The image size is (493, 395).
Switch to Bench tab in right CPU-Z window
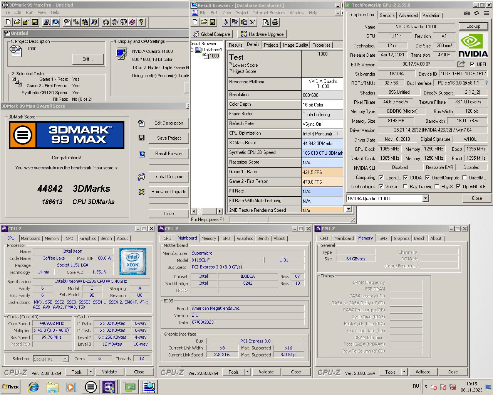pyautogui.click(x=420, y=238)
